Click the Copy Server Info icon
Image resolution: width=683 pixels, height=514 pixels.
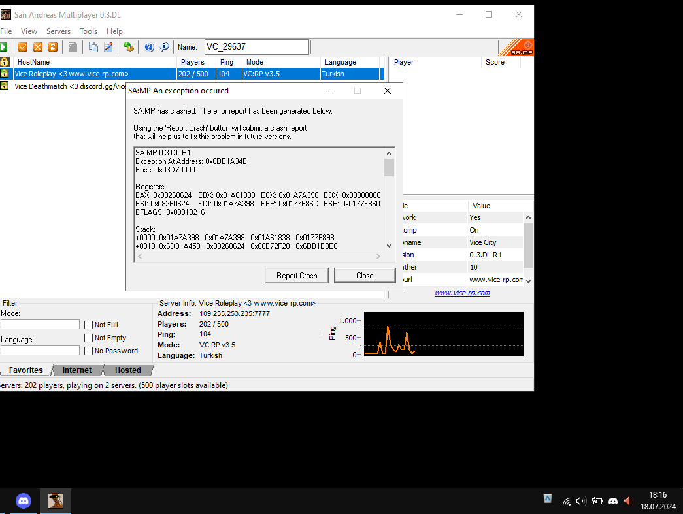[93, 47]
